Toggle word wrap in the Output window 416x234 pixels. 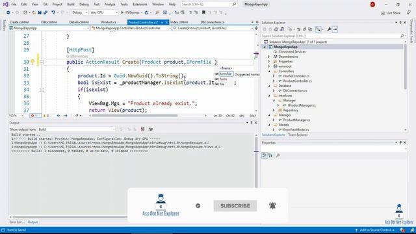pos(151,129)
